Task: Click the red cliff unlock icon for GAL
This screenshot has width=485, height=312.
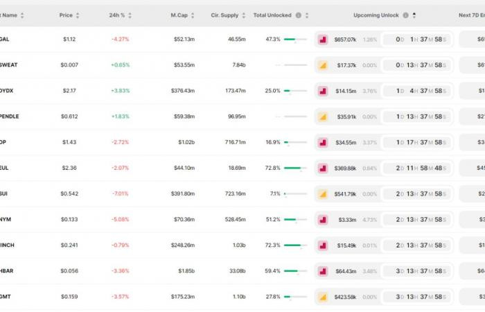Action: [323, 40]
